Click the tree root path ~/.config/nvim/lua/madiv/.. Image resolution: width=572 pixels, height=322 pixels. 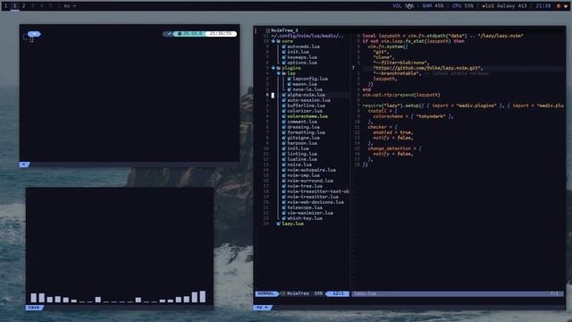click(x=307, y=36)
